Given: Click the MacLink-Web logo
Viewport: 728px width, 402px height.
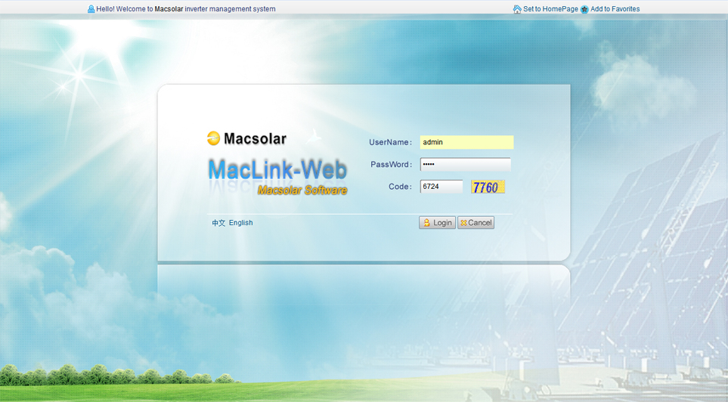Looking at the screenshot, I should 277,170.
